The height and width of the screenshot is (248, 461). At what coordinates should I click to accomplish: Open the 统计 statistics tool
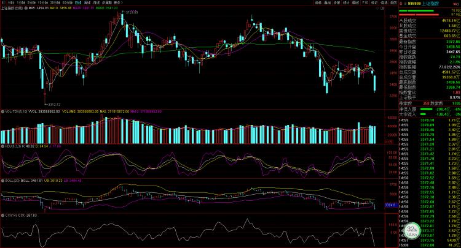pos(345,3)
